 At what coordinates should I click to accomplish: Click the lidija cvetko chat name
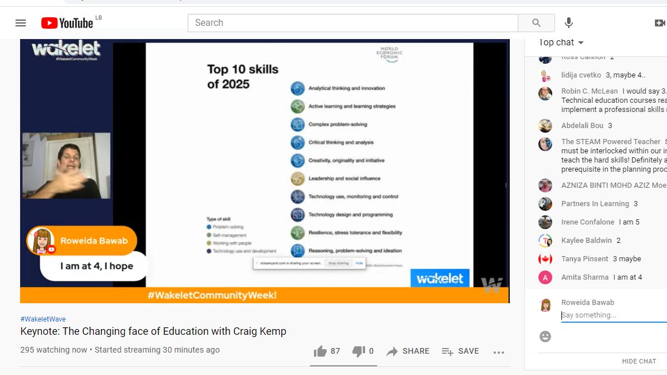581,75
